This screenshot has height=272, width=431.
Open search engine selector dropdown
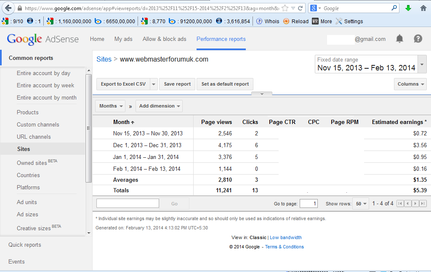(x=320, y=8)
